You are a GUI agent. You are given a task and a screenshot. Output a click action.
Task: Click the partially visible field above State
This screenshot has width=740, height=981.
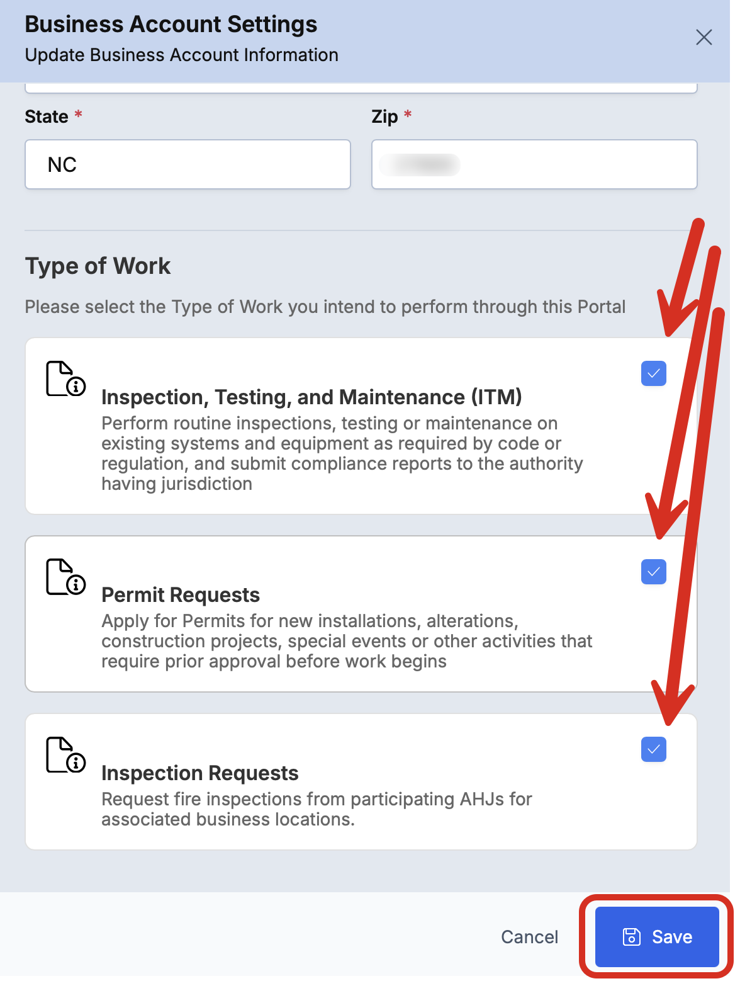coord(361,88)
